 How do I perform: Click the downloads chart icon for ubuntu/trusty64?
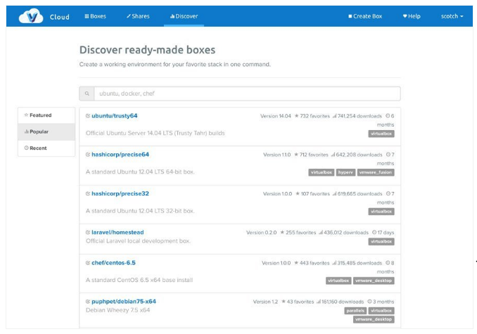[x=335, y=116]
